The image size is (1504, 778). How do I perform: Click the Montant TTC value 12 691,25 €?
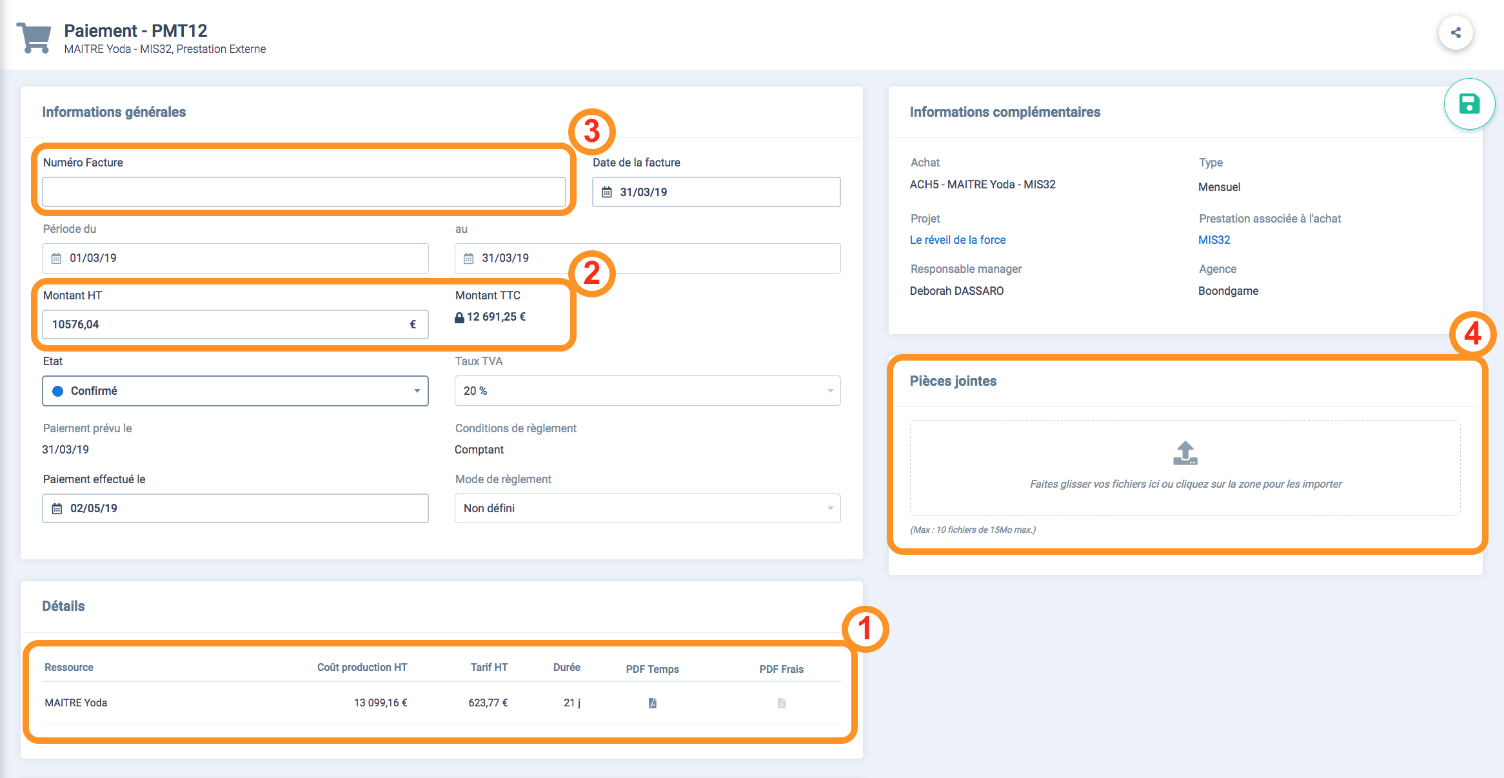[496, 317]
